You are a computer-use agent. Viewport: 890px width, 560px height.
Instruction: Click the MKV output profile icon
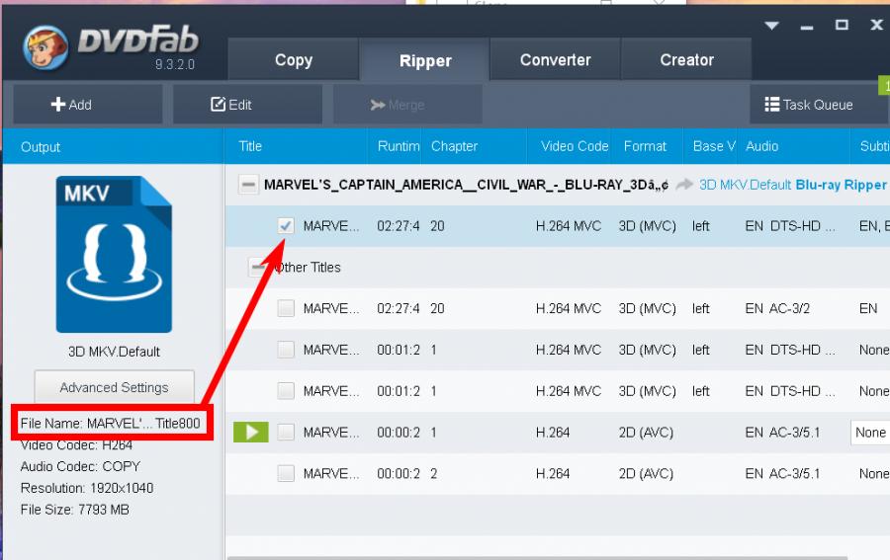click(x=114, y=254)
